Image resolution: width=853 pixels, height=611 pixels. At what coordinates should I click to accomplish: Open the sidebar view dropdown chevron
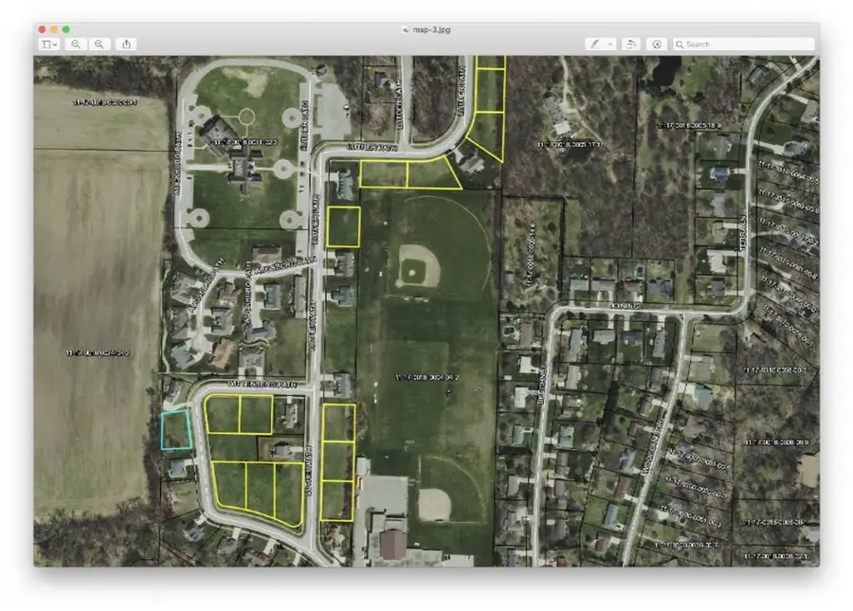(53, 44)
